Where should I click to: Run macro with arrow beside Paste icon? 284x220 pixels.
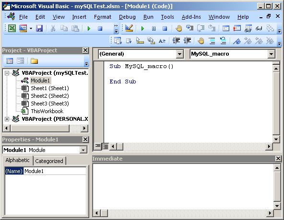point(89,28)
